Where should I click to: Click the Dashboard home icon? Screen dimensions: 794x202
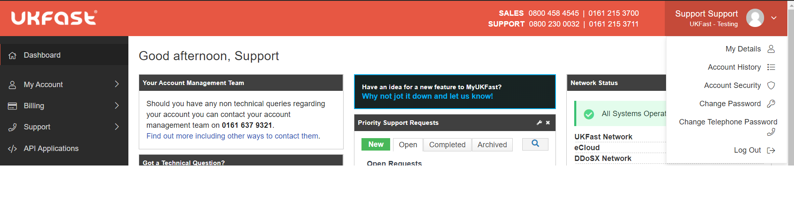pos(12,55)
